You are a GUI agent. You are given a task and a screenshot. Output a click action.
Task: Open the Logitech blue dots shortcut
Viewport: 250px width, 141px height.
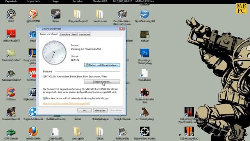coord(33,112)
